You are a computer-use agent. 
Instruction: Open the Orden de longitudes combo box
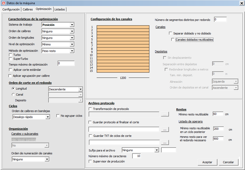click(58, 38)
